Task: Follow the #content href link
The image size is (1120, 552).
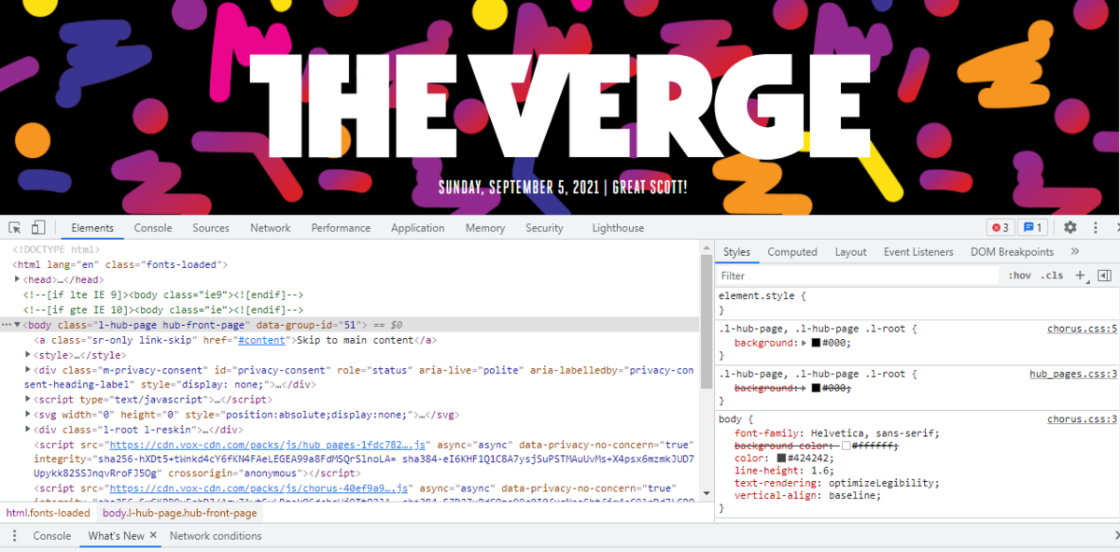Action: pyautogui.click(x=261, y=340)
